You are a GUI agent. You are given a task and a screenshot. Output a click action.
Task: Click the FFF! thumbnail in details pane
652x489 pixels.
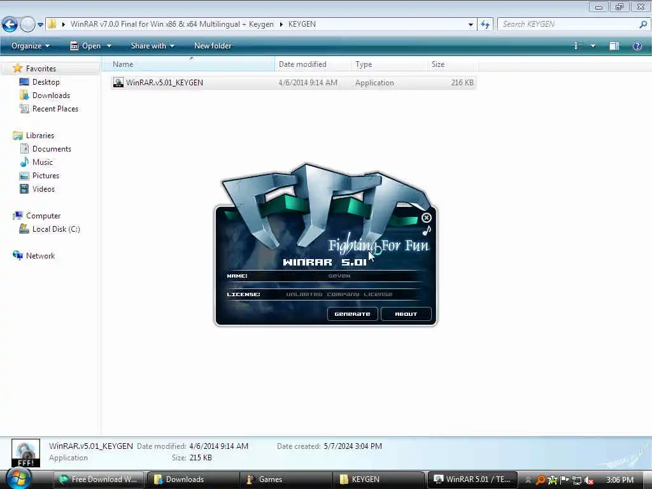coord(25,453)
